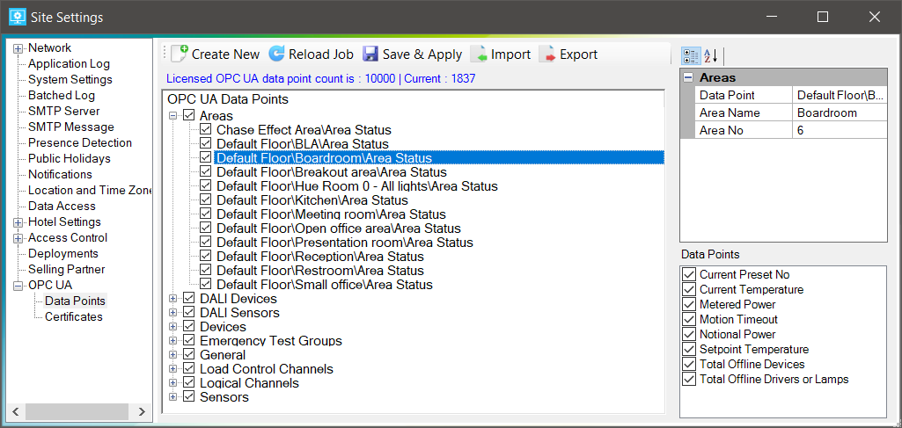Toggle Current Temperature data point checkbox

coord(688,289)
